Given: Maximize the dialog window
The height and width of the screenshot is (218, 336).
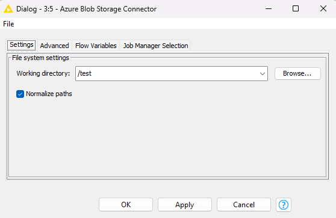Looking at the screenshot, I should [x=296, y=8].
